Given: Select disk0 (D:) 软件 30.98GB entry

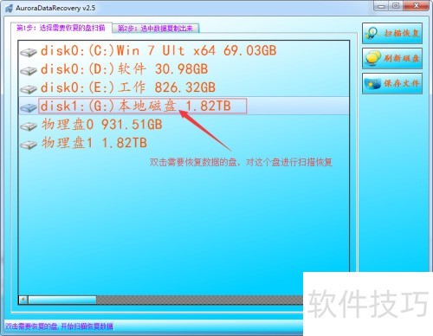Looking at the screenshot, I should [124, 69].
